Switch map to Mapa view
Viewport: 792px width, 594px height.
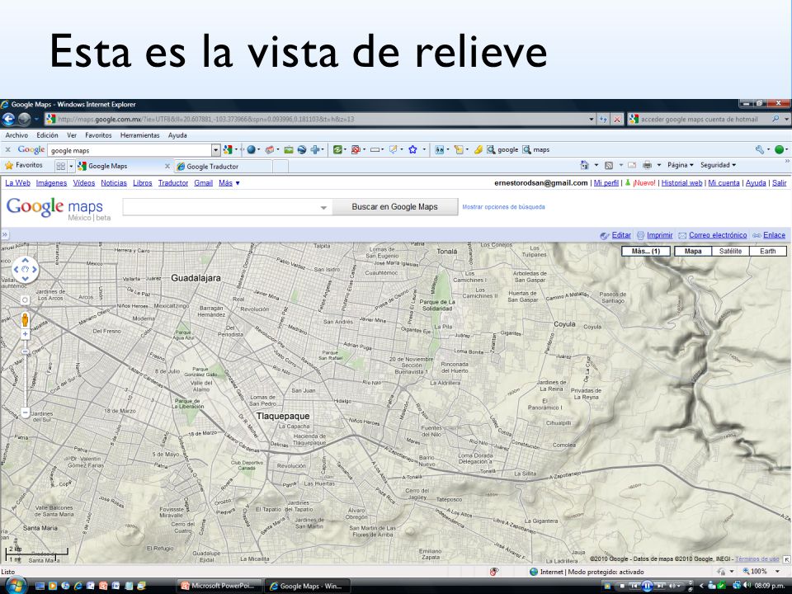pos(692,251)
